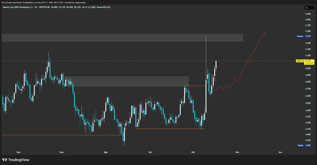Image resolution: width=317 pixels, height=165 pixels.
Task: Click the 4,60% price axis label
Action: click(308, 96)
